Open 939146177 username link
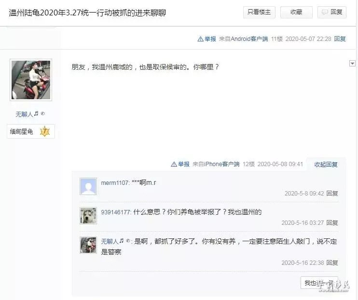 (x=116, y=212)
